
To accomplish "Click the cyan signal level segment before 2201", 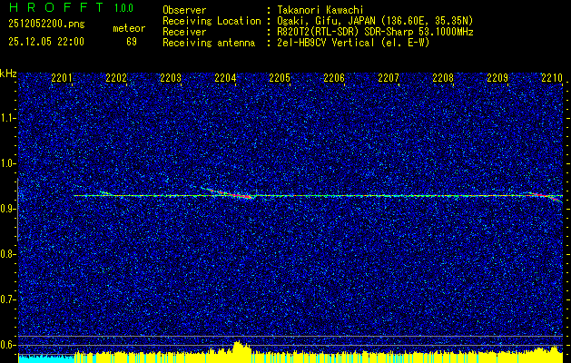I will click(x=46, y=358).
